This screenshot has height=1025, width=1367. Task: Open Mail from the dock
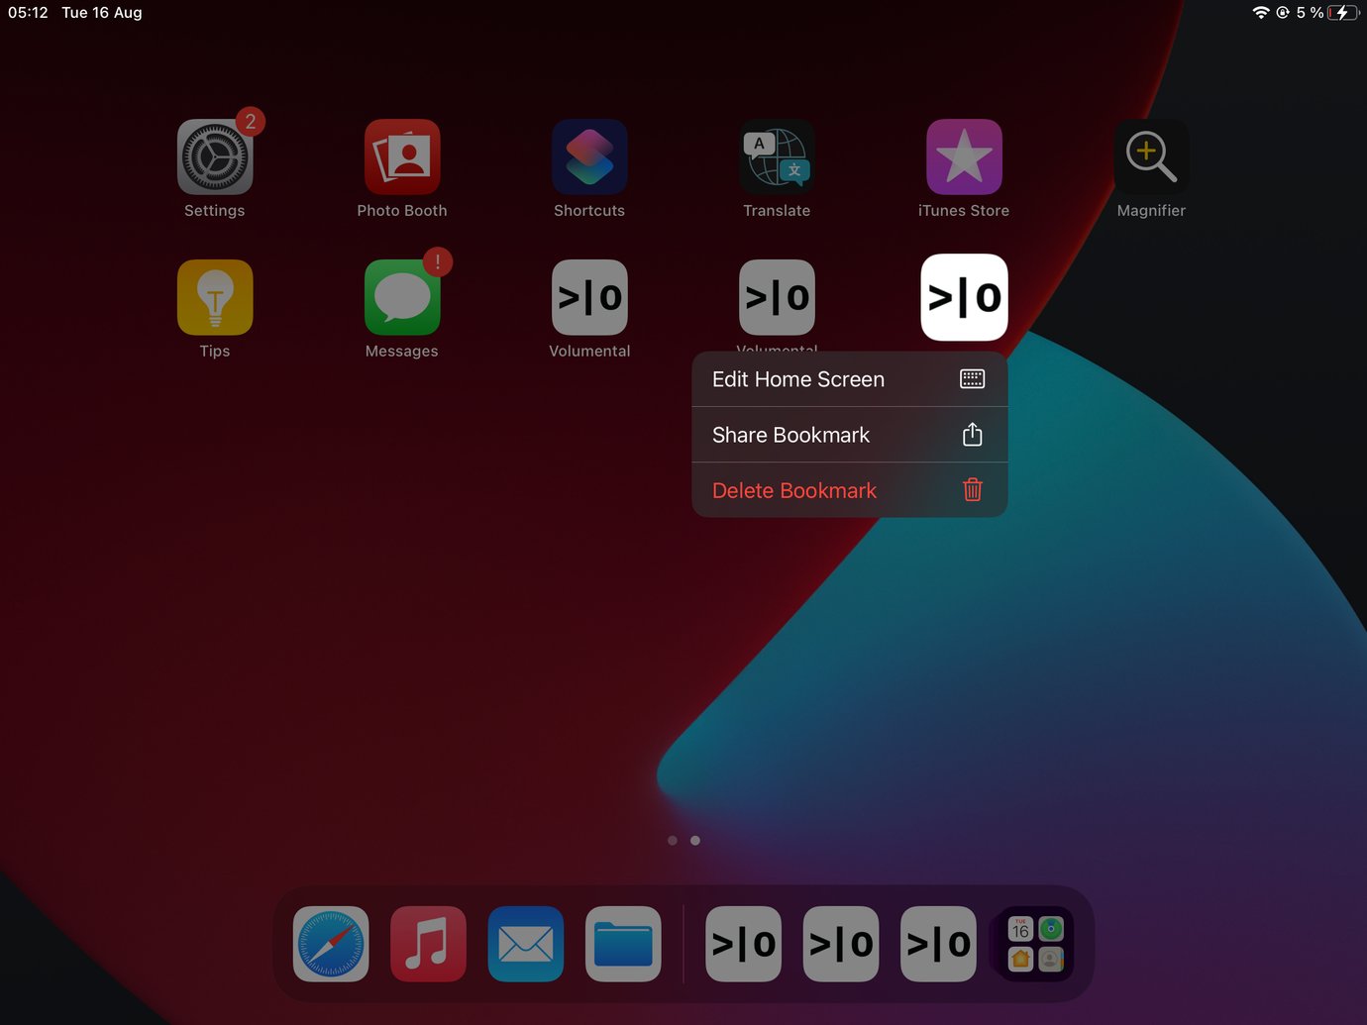click(525, 944)
